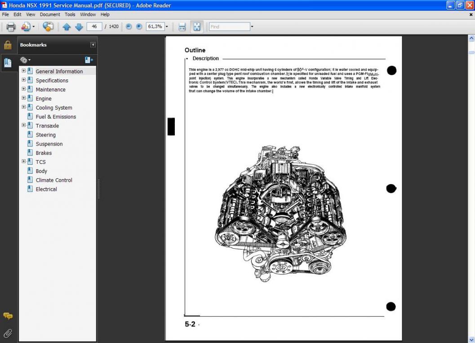
Task: Select Maintenance bookmark
Action: (51, 90)
